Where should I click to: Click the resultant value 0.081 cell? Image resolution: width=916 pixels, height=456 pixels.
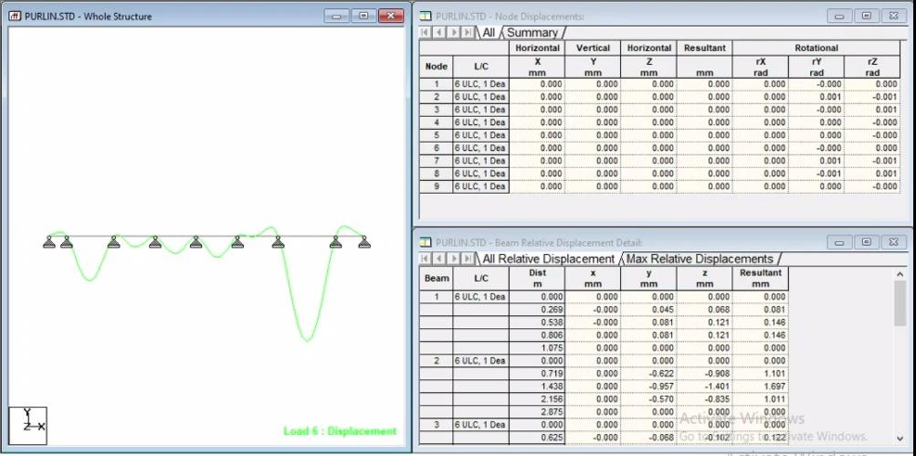click(761, 310)
